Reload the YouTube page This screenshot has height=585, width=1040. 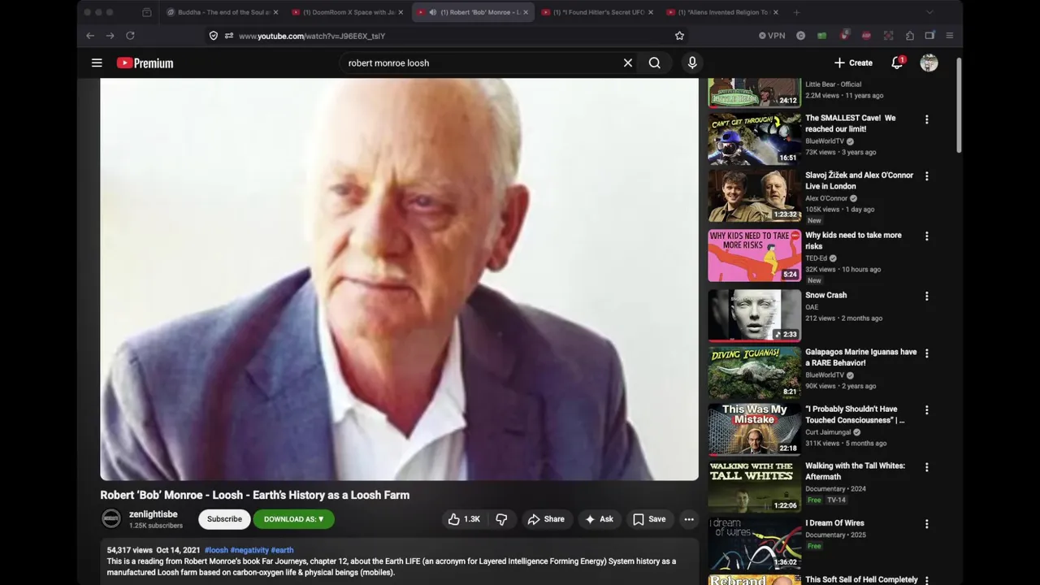tap(130, 36)
